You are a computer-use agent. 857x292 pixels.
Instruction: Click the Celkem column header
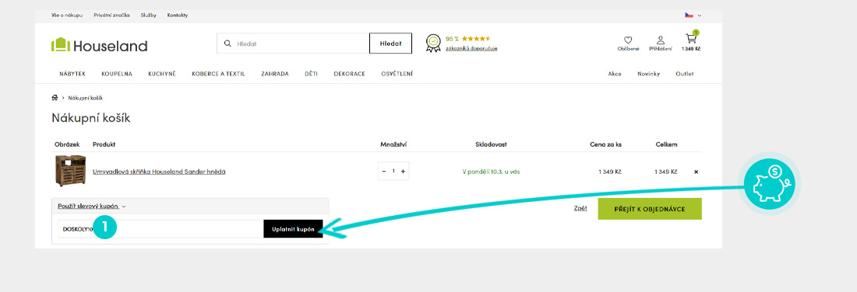point(666,144)
